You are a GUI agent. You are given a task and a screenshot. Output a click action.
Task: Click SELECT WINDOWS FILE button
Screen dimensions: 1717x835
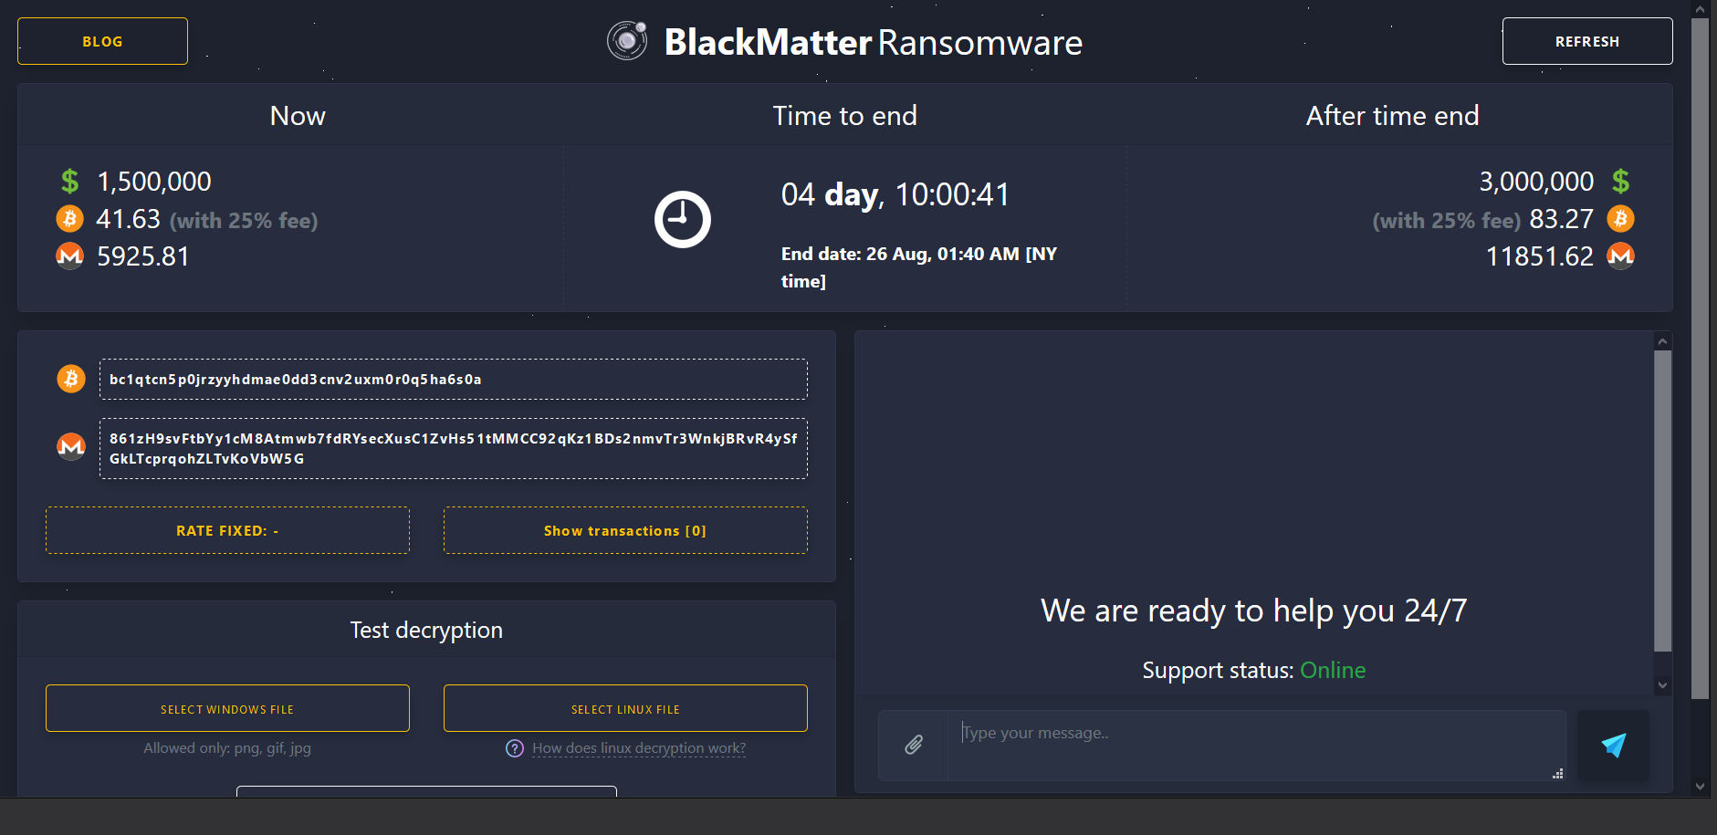point(227,708)
